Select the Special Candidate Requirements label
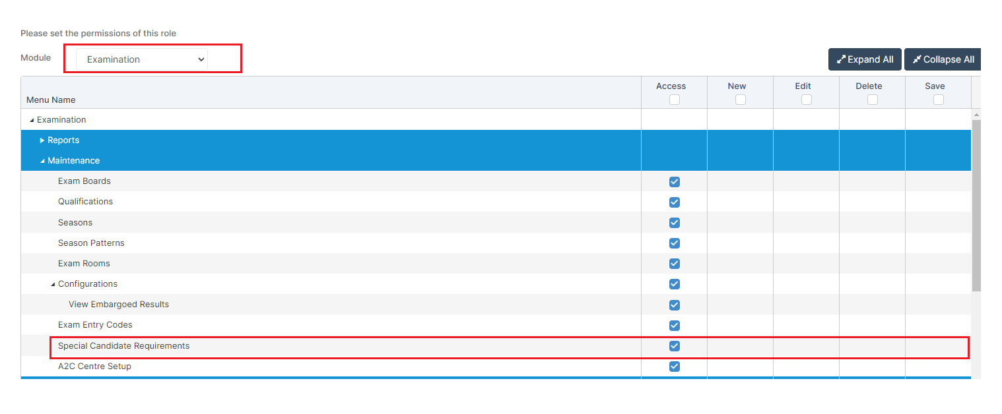 tap(123, 346)
